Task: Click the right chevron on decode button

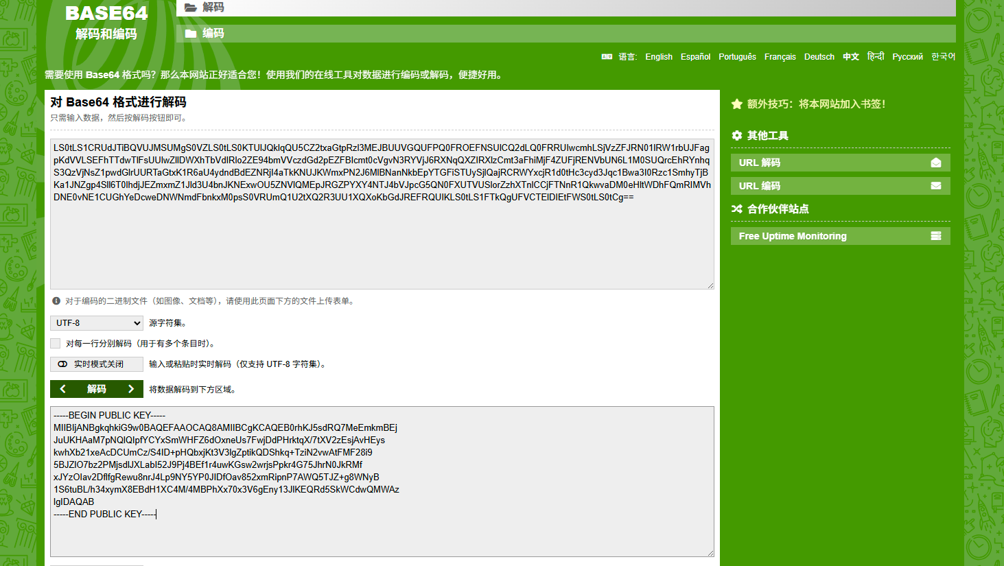Action: pyautogui.click(x=130, y=389)
